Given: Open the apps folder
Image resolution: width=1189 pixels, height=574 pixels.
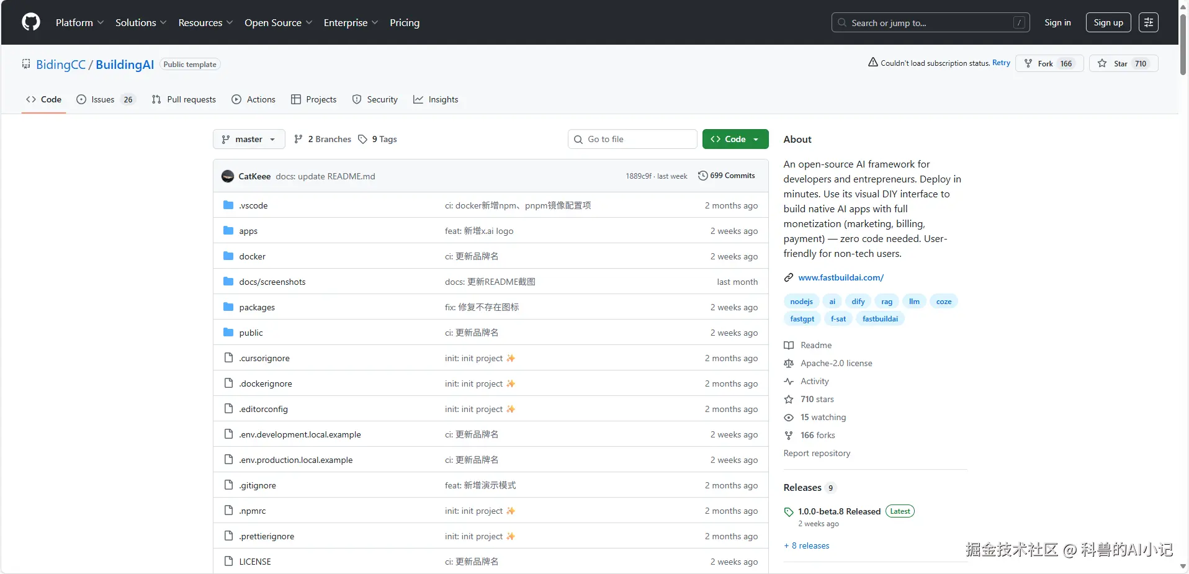Looking at the screenshot, I should point(248,231).
